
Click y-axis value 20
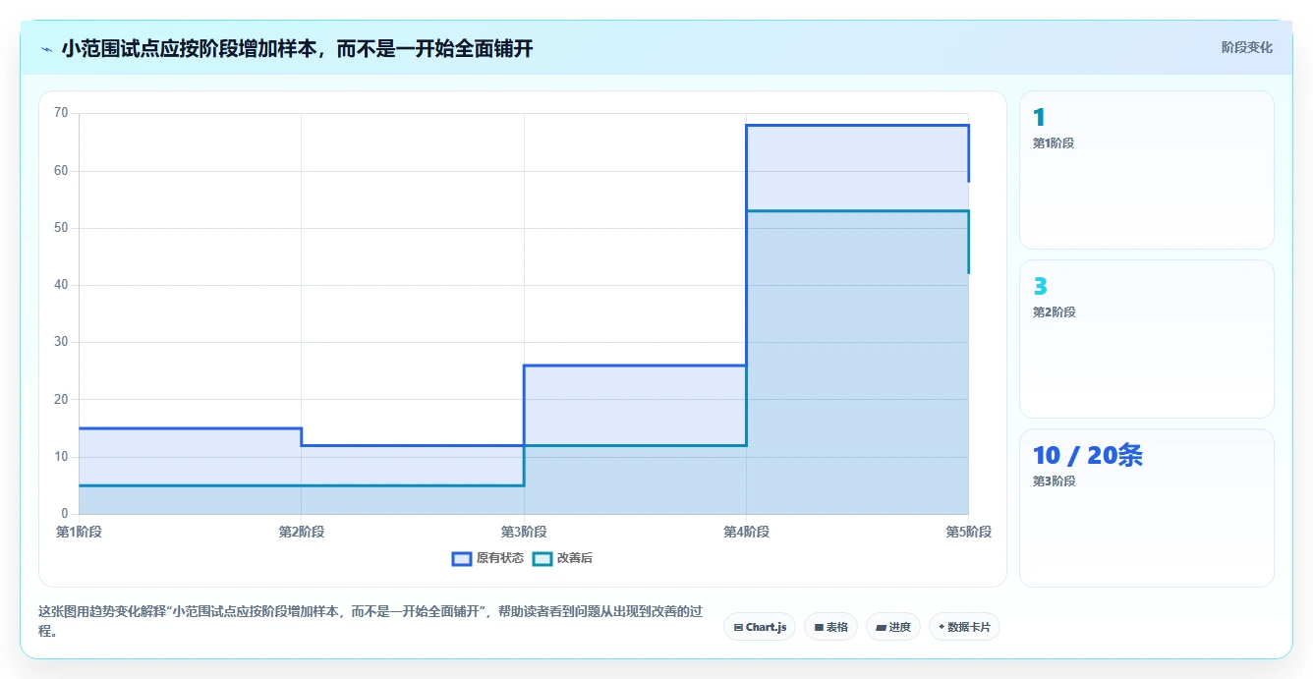(61, 400)
